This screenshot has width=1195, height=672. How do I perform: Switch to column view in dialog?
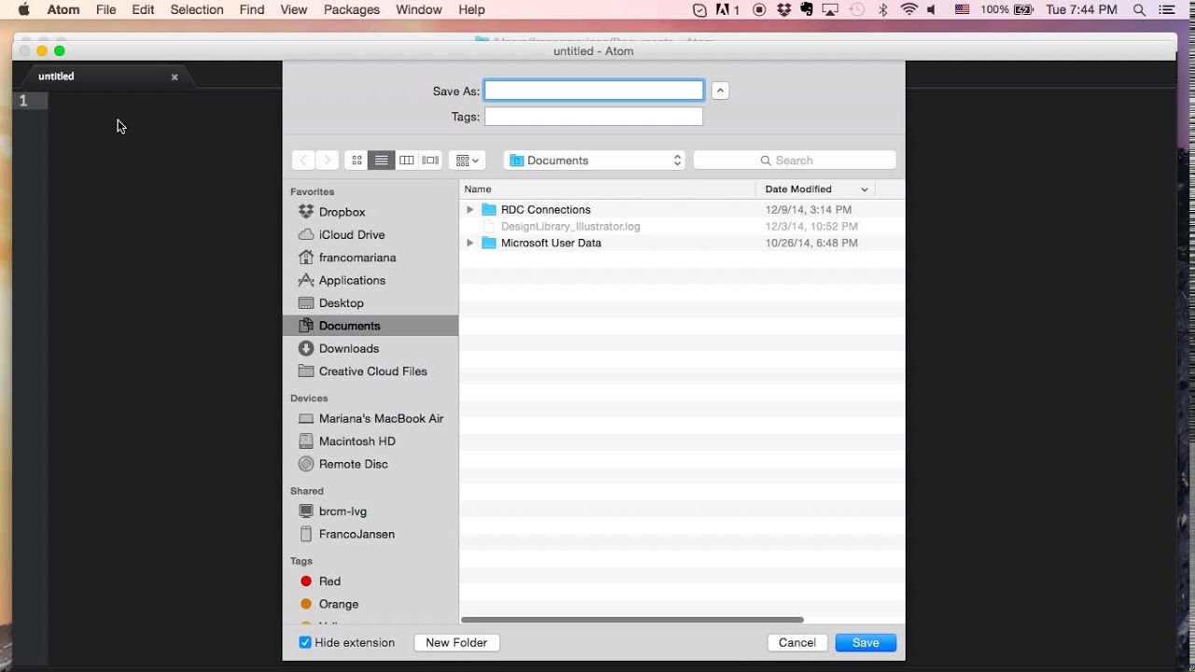[406, 161]
